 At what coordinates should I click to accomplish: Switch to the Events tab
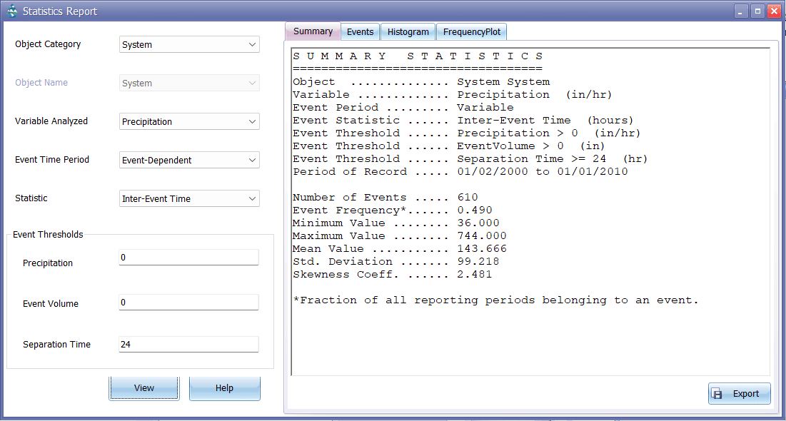coord(360,32)
